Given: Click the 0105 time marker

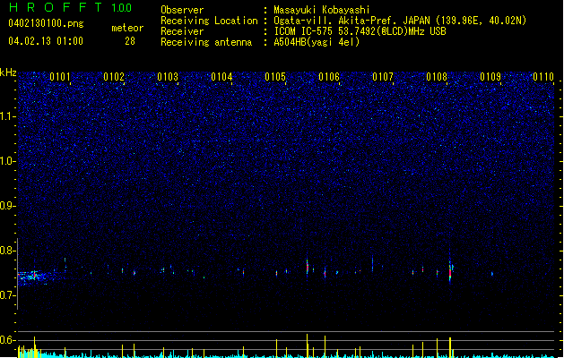Looking at the screenshot, I should coord(275,77).
